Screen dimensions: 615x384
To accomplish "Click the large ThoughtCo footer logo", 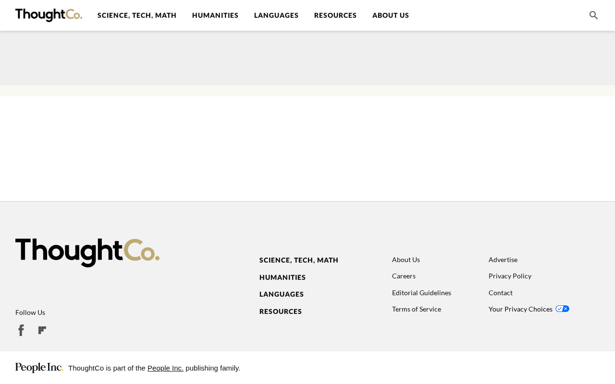I will point(87,253).
